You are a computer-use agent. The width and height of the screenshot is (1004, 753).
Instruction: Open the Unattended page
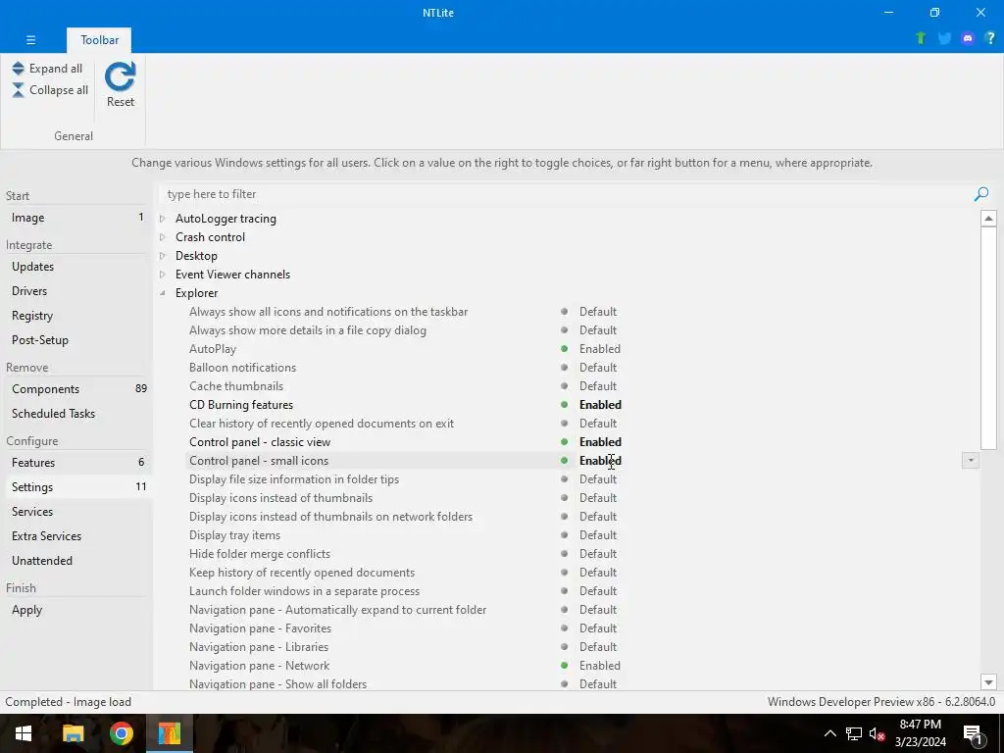[77, 560]
